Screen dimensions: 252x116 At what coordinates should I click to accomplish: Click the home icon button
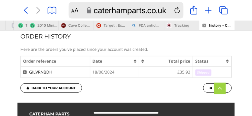tap(211, 88)
